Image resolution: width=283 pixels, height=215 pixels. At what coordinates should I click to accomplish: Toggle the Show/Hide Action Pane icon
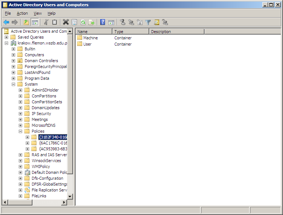pyautogui.click(x=111, y=22)
